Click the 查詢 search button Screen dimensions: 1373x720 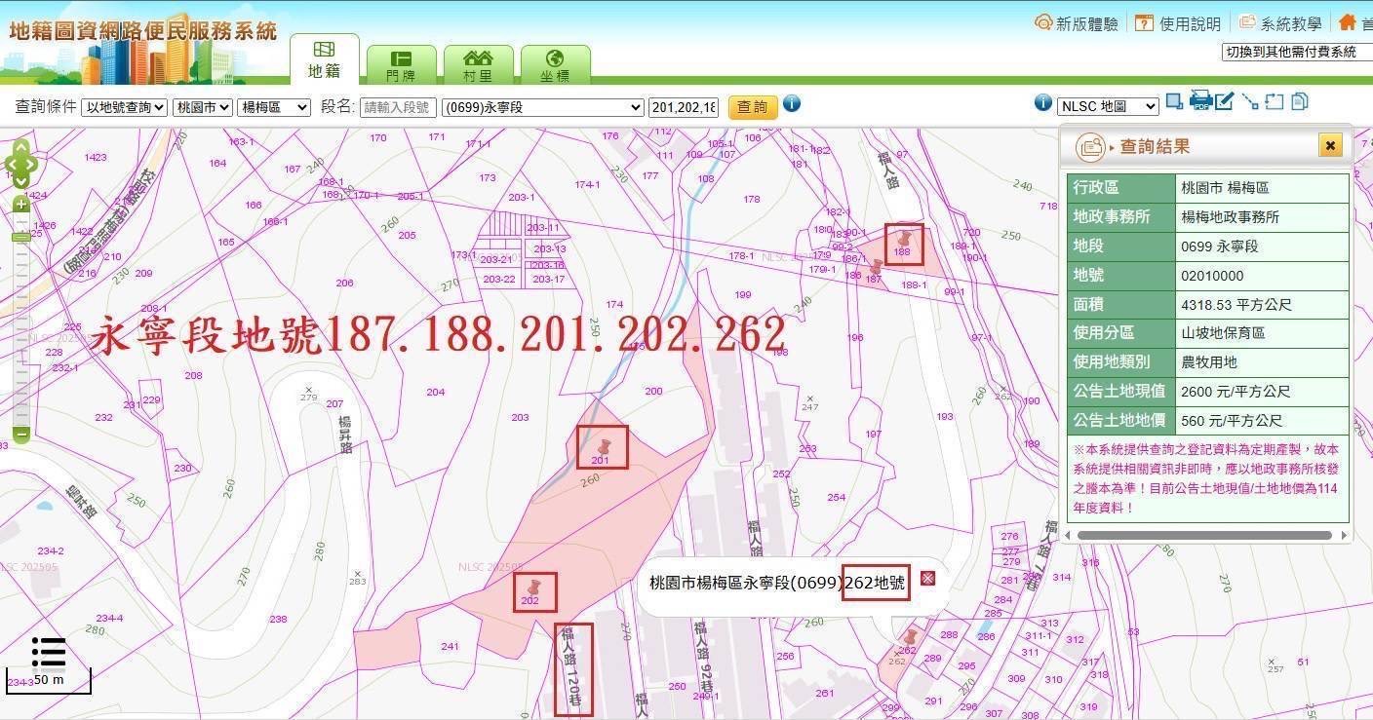(752, 107)
